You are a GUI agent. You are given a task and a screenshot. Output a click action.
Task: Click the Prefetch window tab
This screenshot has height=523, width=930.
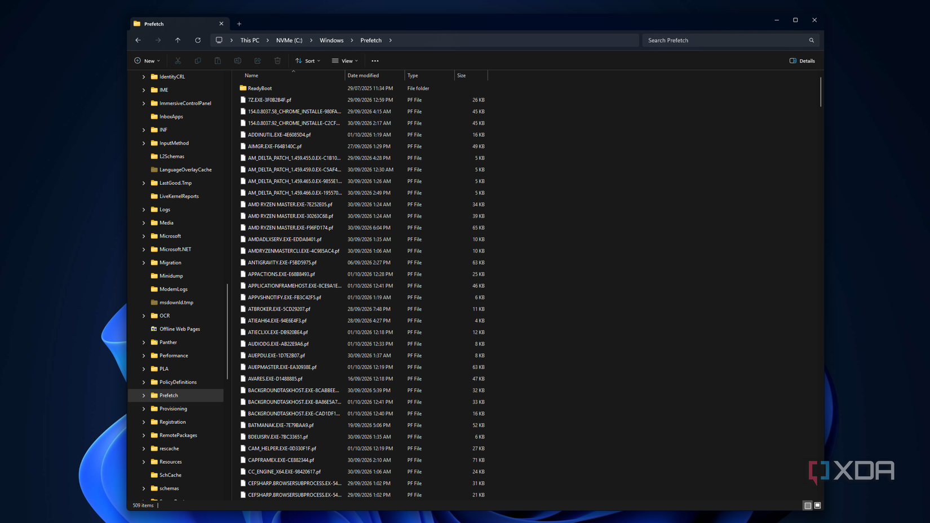pos(179,24)
